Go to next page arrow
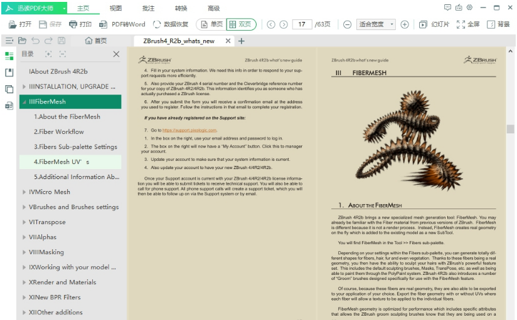 [284, 24]
